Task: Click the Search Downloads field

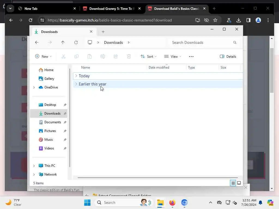Action: (x=204, y=42)
